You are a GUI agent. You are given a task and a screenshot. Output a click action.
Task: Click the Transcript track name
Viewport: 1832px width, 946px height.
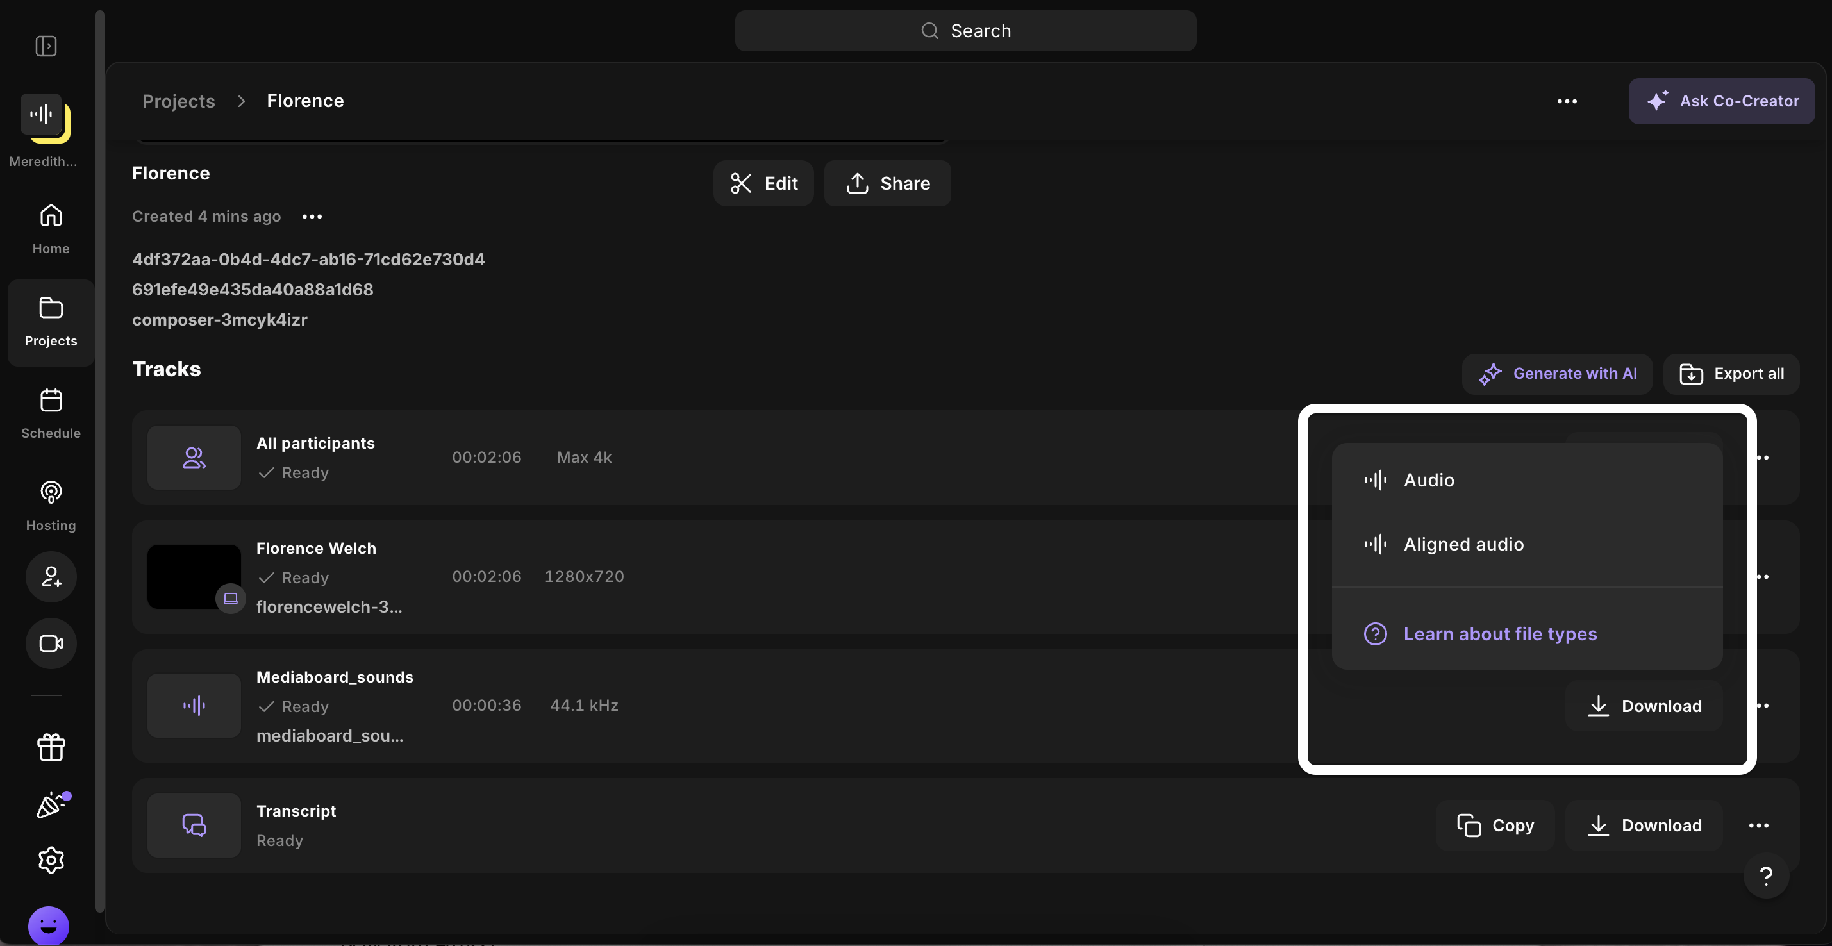tap(296, 811)
